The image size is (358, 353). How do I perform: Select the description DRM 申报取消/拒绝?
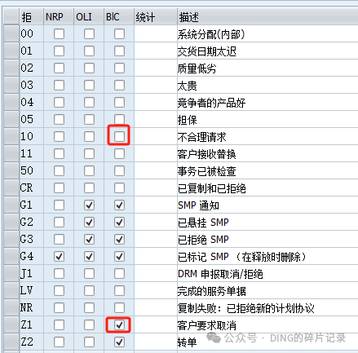220,274
